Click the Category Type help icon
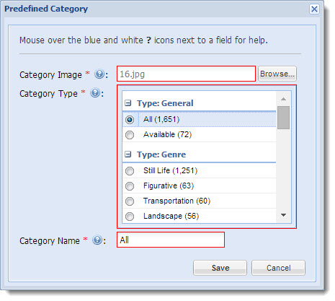This screenshot has width=335, height=301. 95,93
